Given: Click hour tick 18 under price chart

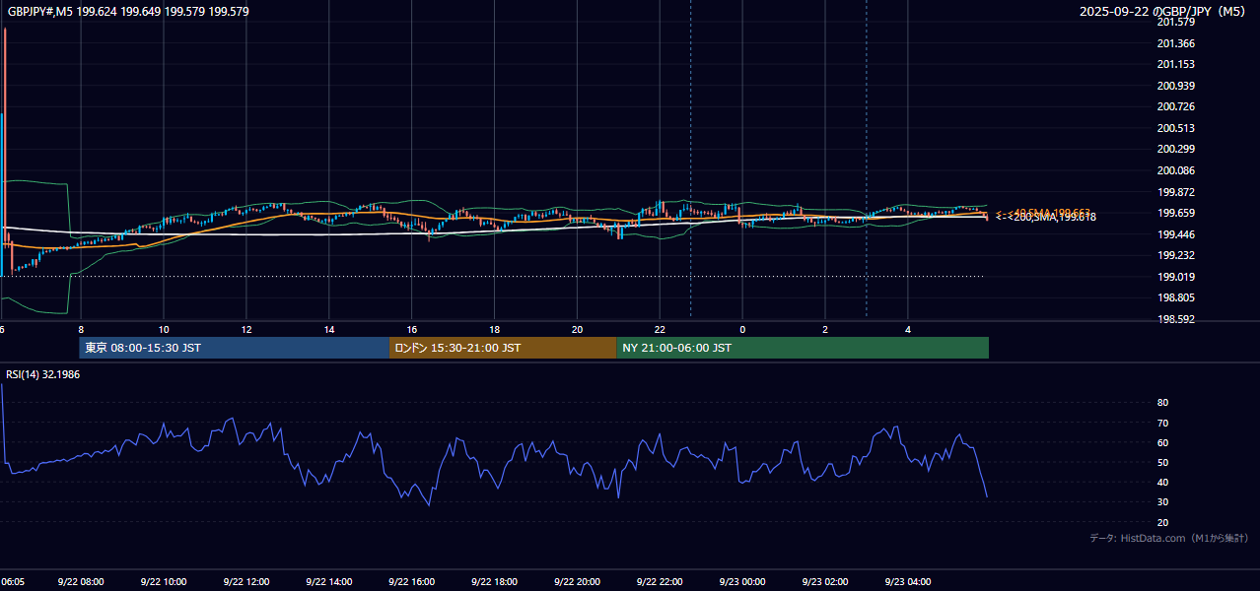Looking at the screenshot, I should [x=495, y=329].
